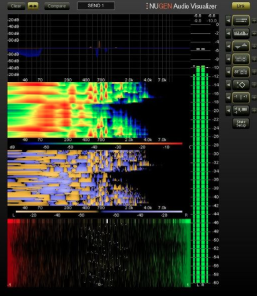Screen dimensions: 257x296
Task: Toggle the -1 | +1 correlation meter button
Action: 241,97
